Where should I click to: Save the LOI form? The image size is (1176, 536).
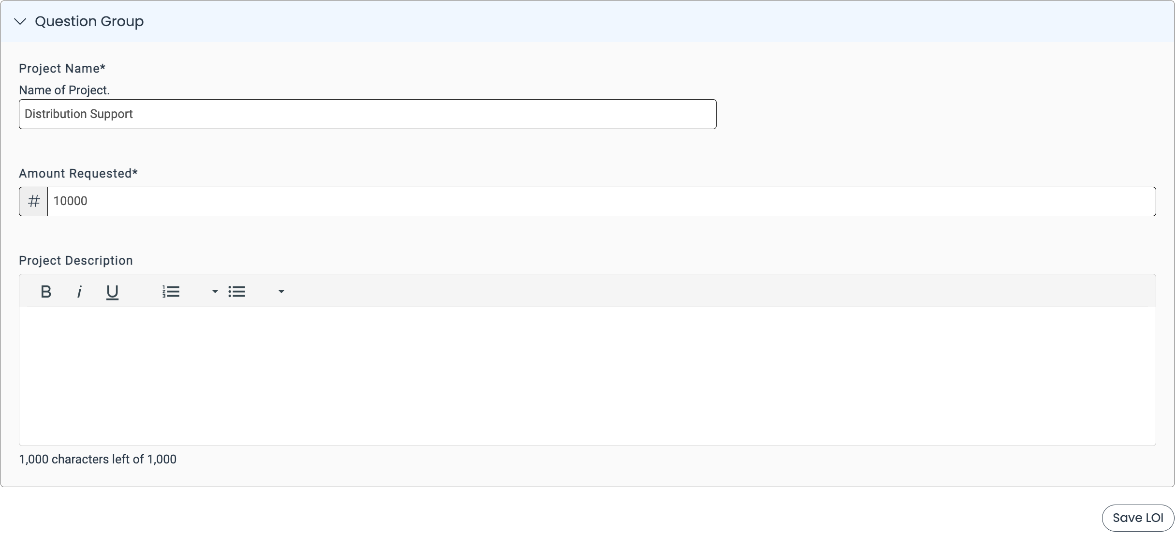(x=1137, y=517)
